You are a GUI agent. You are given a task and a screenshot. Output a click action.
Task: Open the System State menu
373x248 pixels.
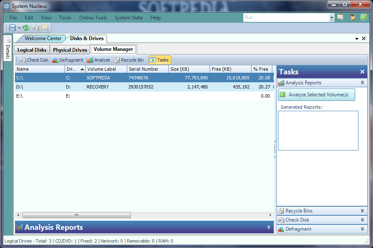click(x=129, y=18)
